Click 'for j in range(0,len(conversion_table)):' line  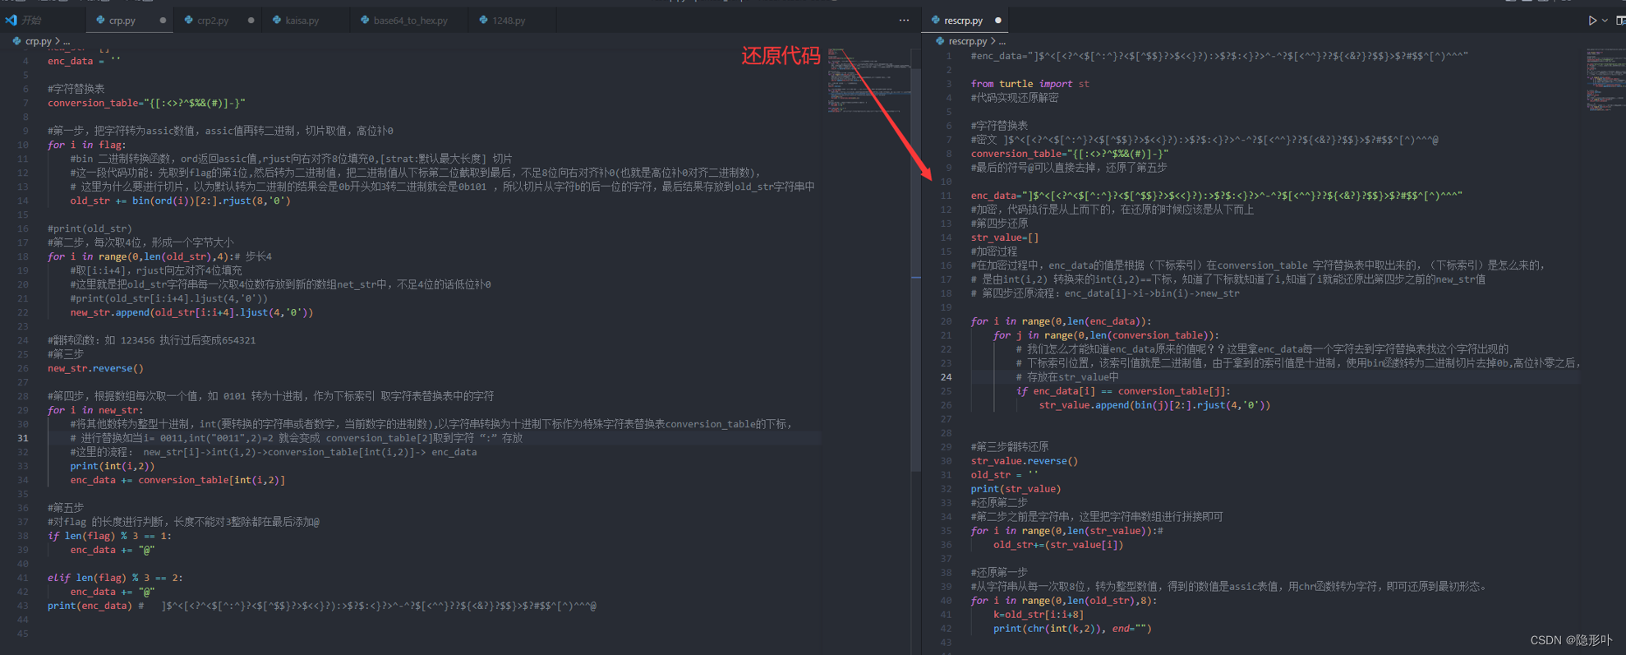tap(1106, 335)
